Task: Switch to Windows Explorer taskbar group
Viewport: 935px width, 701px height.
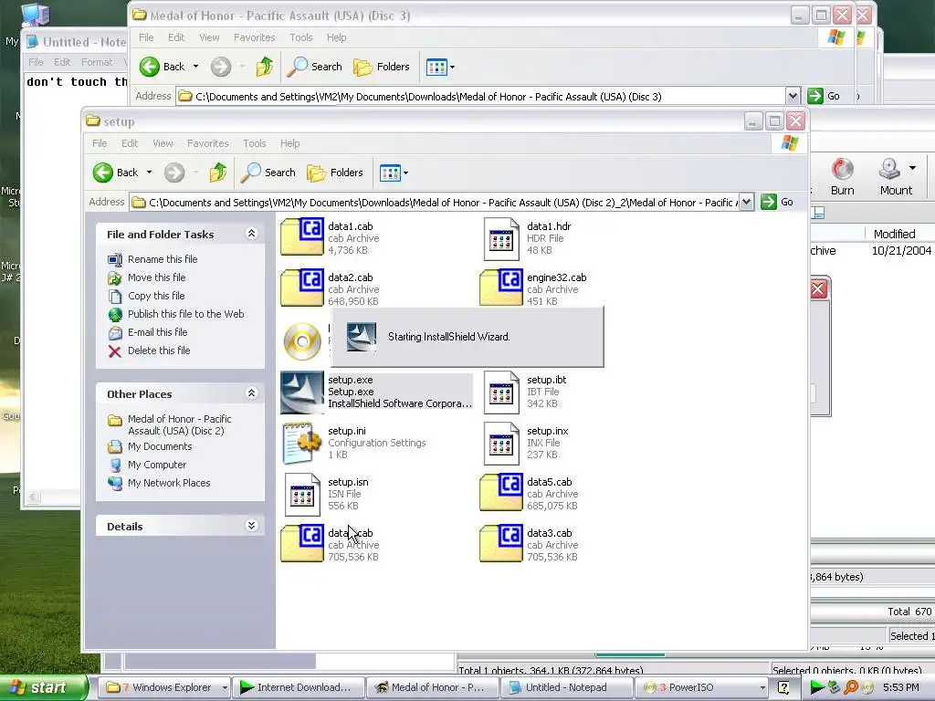Action: 164,687
